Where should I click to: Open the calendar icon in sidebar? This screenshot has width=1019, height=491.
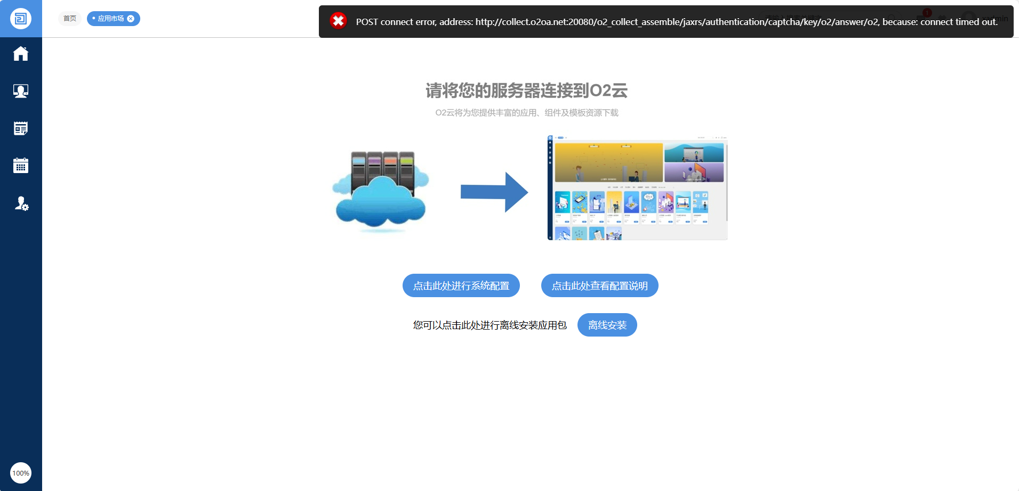tap(21, 166)
